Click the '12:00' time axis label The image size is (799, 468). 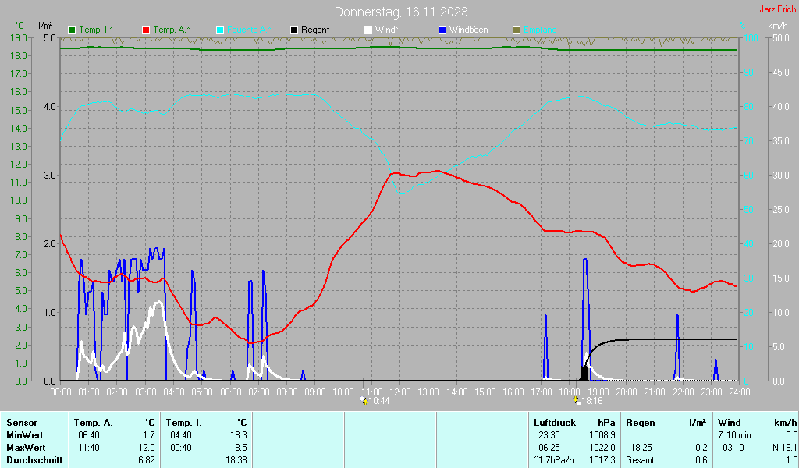(x=400, y=392)
